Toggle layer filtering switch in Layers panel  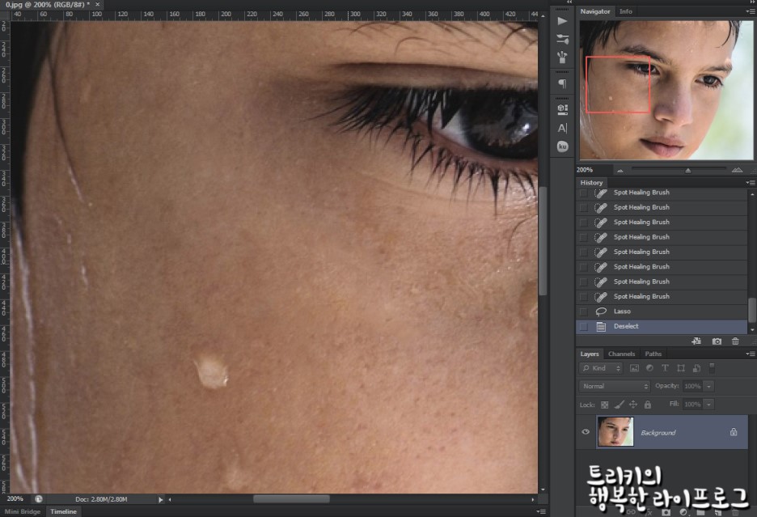click(x=712, y=367)
